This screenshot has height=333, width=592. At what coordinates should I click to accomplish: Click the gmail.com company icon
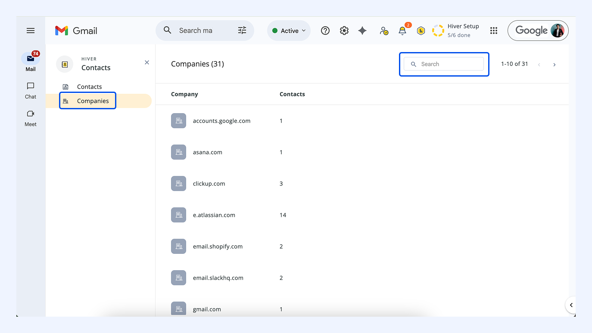point(178,309)
